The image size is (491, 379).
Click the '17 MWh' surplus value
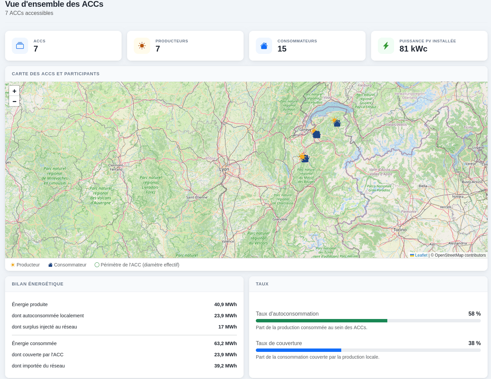[227, 327]
